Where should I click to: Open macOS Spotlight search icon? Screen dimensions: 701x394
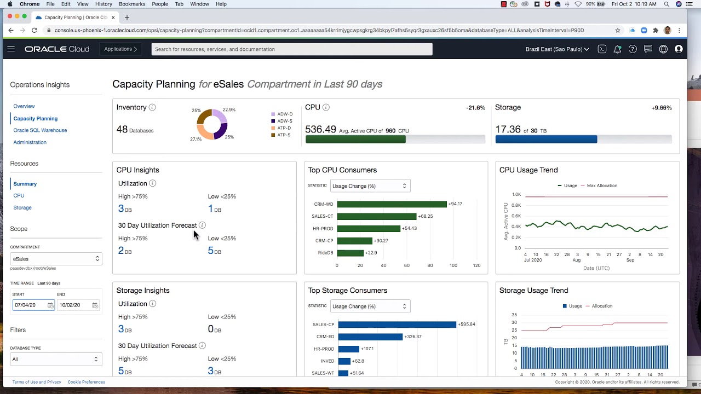click(666, 4)
